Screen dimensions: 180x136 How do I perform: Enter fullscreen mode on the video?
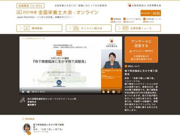pyautogui.click(x=119, y=92)
